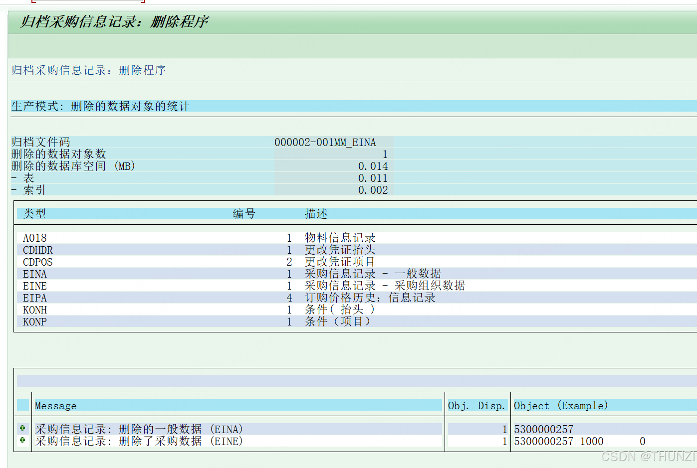
Task: Click the 生产模式 statistics header bar
Action: (x=100, y=106)
